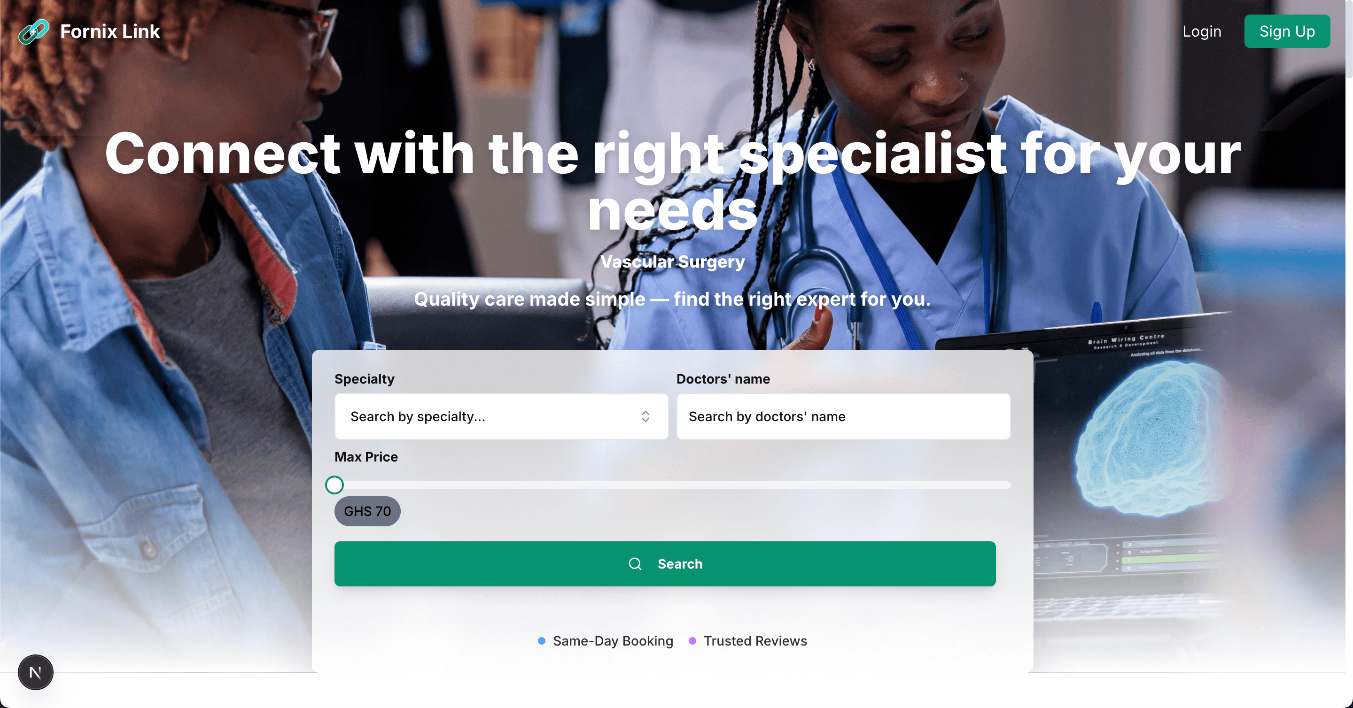Click the Fornix Link chain logo icon
Screen dimensions: 1353x708
[34, 31]
